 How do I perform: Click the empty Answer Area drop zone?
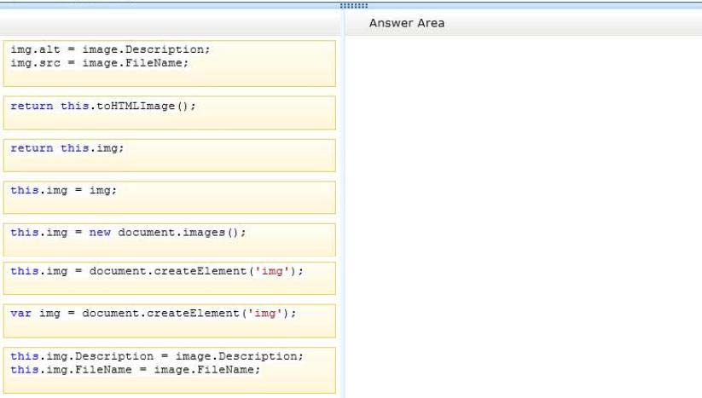click(x=524, y=216)
